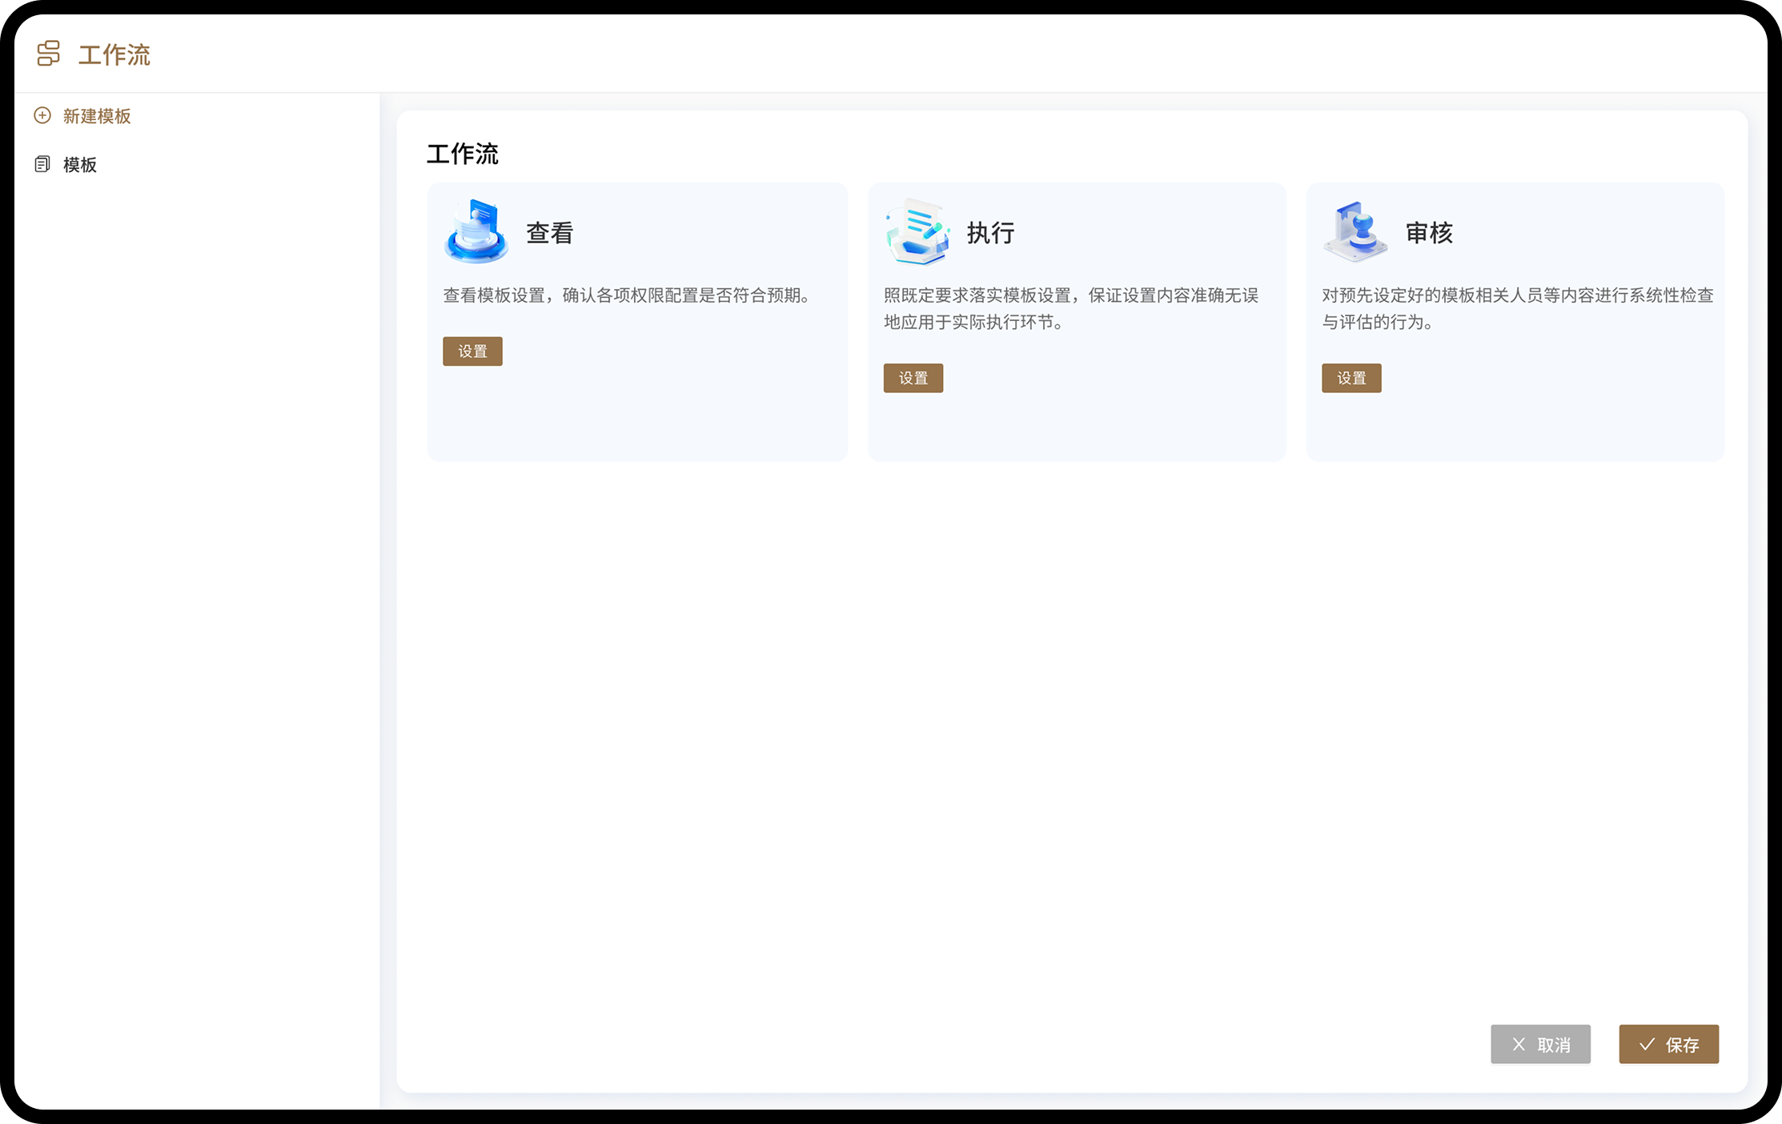Image resolution: width=1782 pixels, height=1124 pixels.
Task: Open 新建模板 in the sidebar
Action: coord(97,116)
